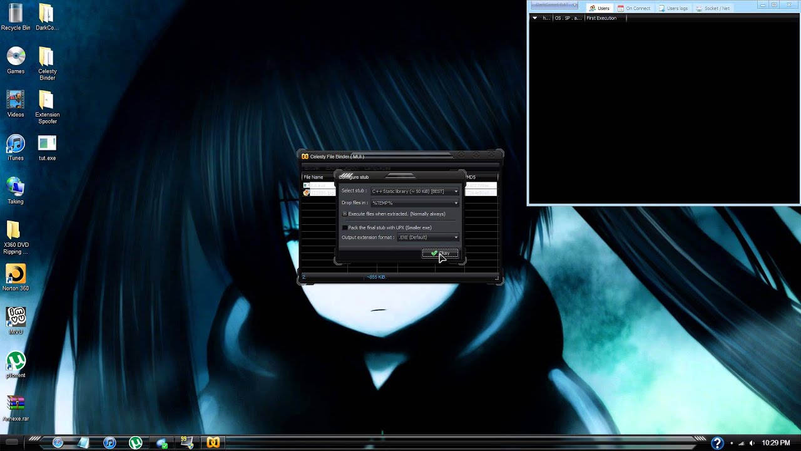
Task: Click the First Execution column header
Action: (601, 18)
